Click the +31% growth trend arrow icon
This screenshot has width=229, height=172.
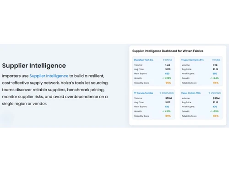(x=163, y=111)
